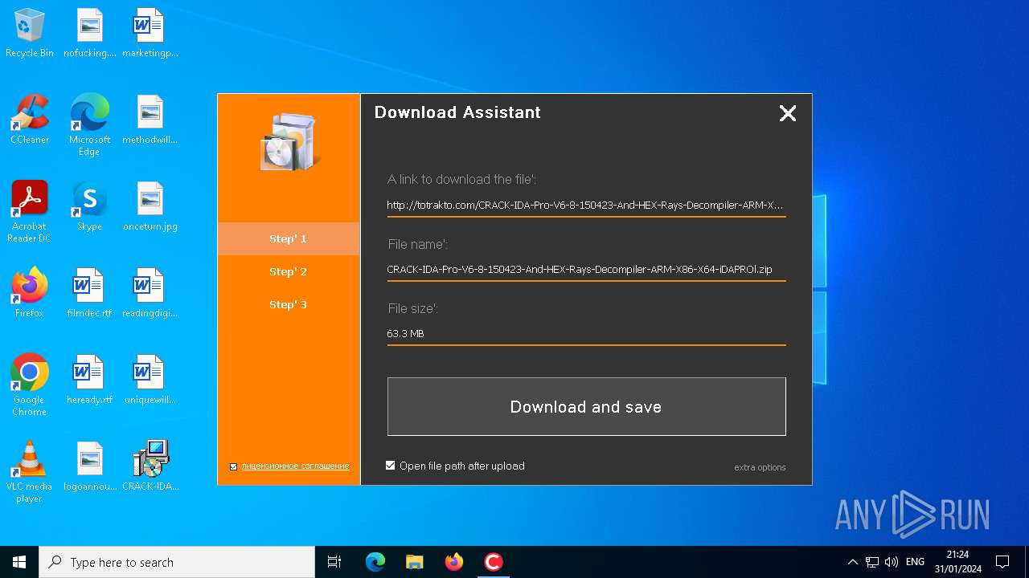
Task: Click the File name field
Action: [586, 270]
